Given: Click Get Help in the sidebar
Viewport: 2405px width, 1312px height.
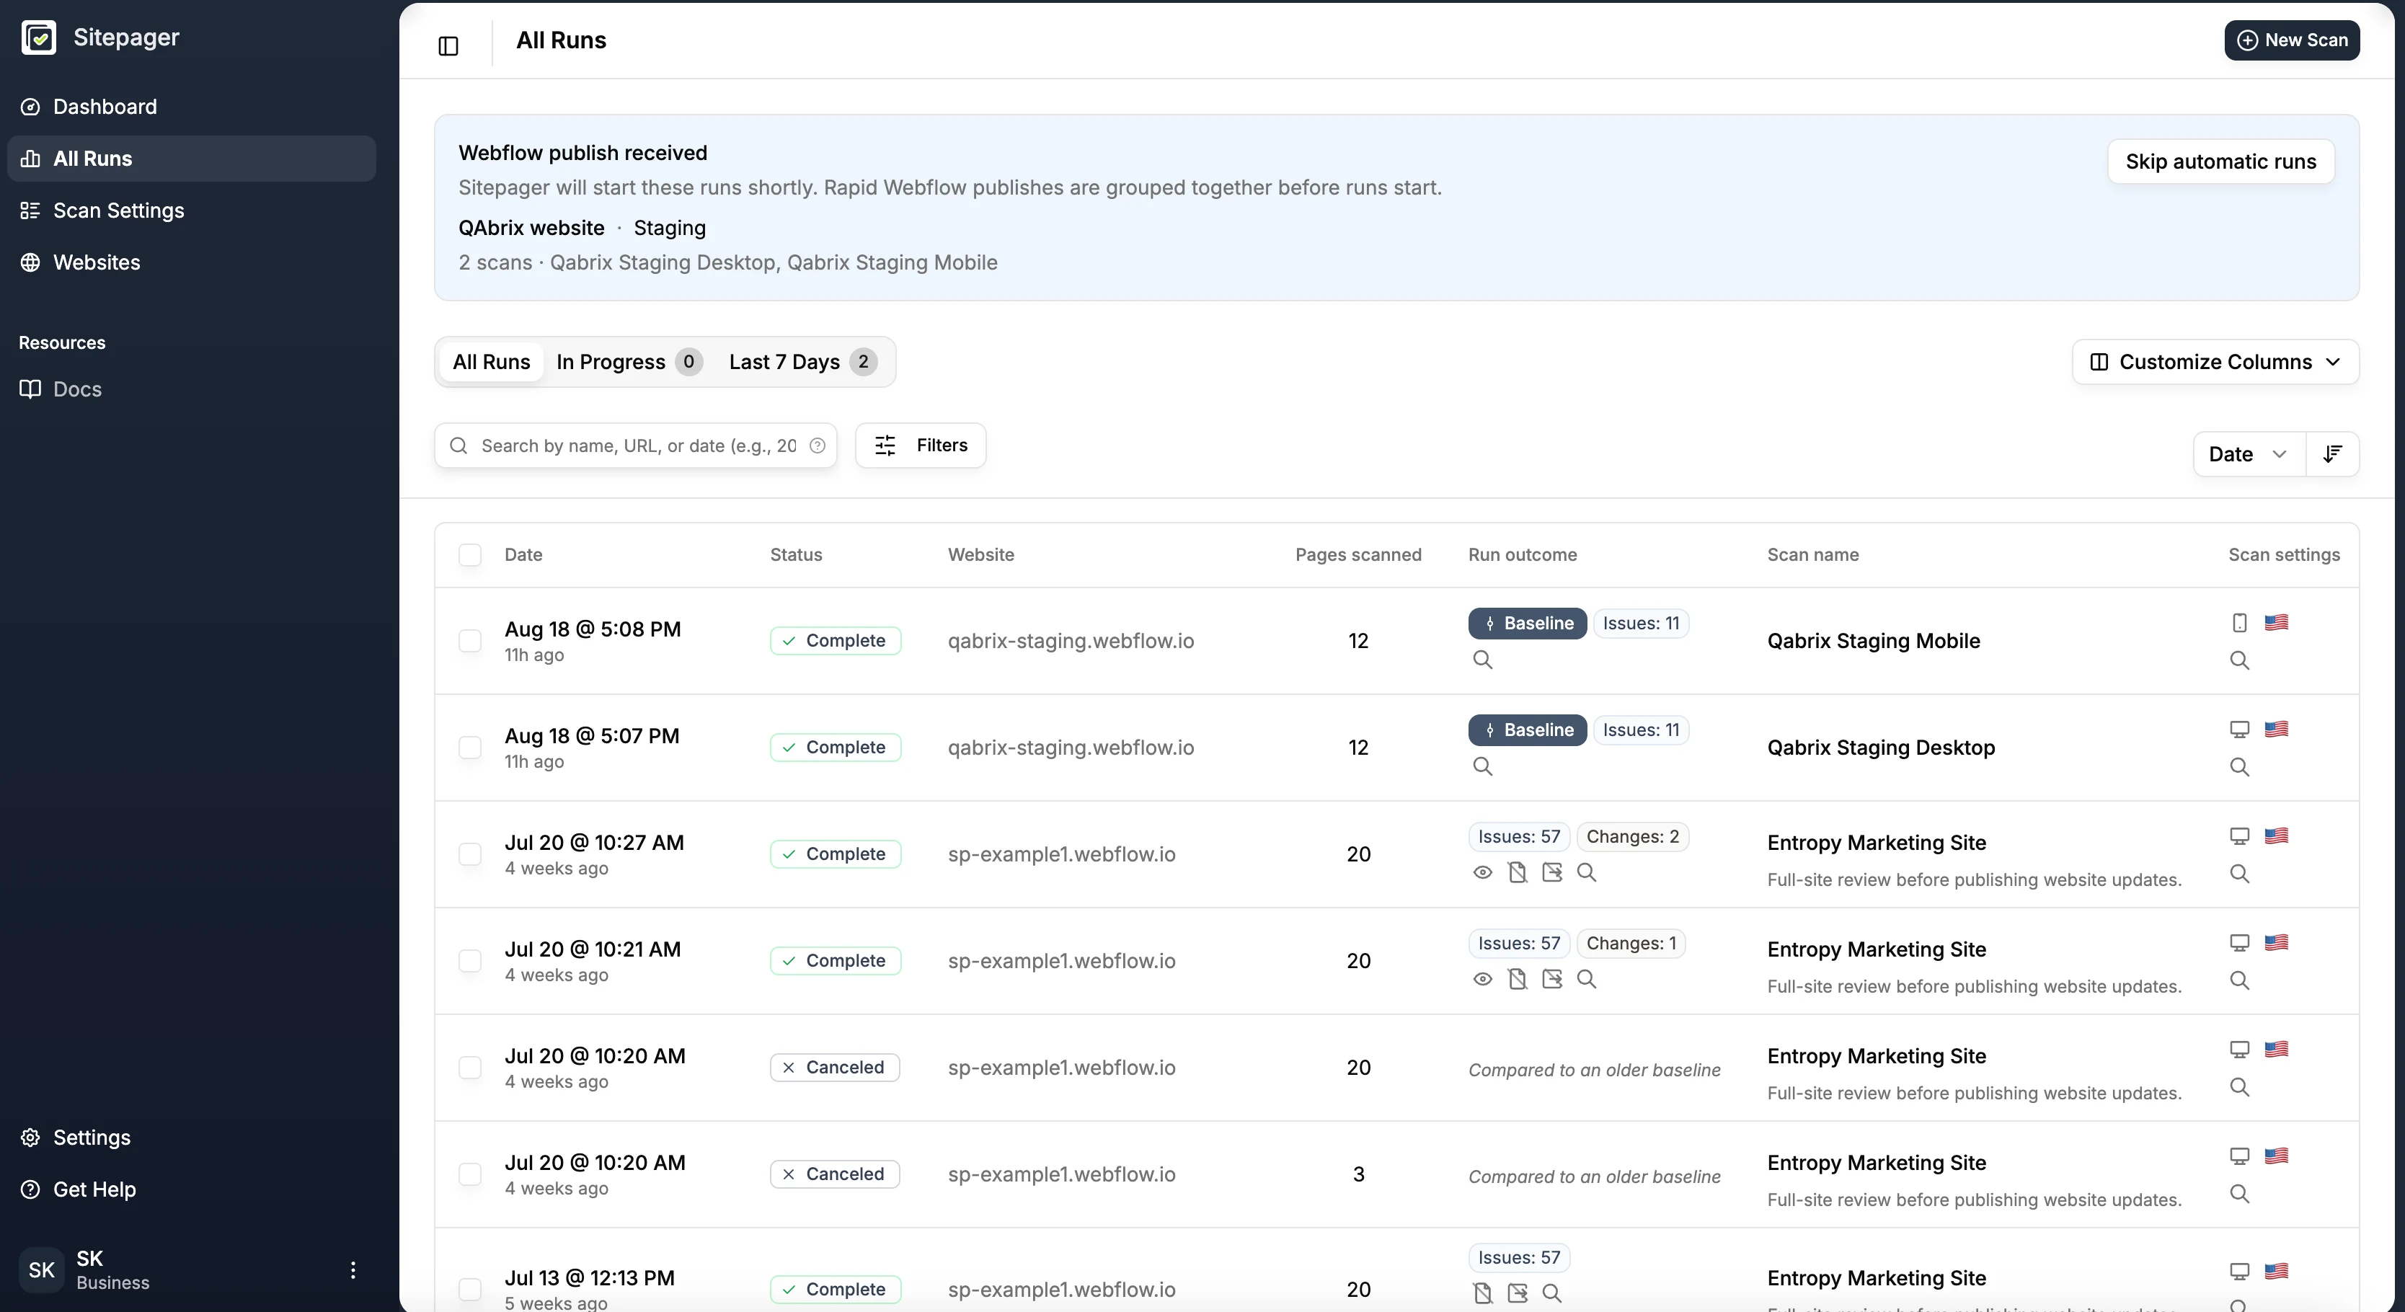Looking at the screenshot, I should point(191,1189).
